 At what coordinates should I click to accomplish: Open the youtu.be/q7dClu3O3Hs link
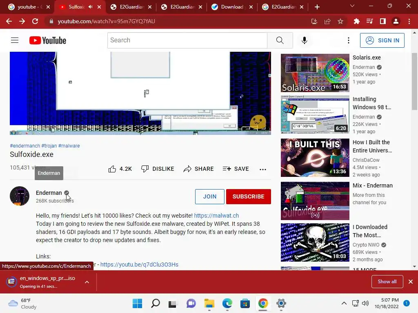click(x=139, y=265)
